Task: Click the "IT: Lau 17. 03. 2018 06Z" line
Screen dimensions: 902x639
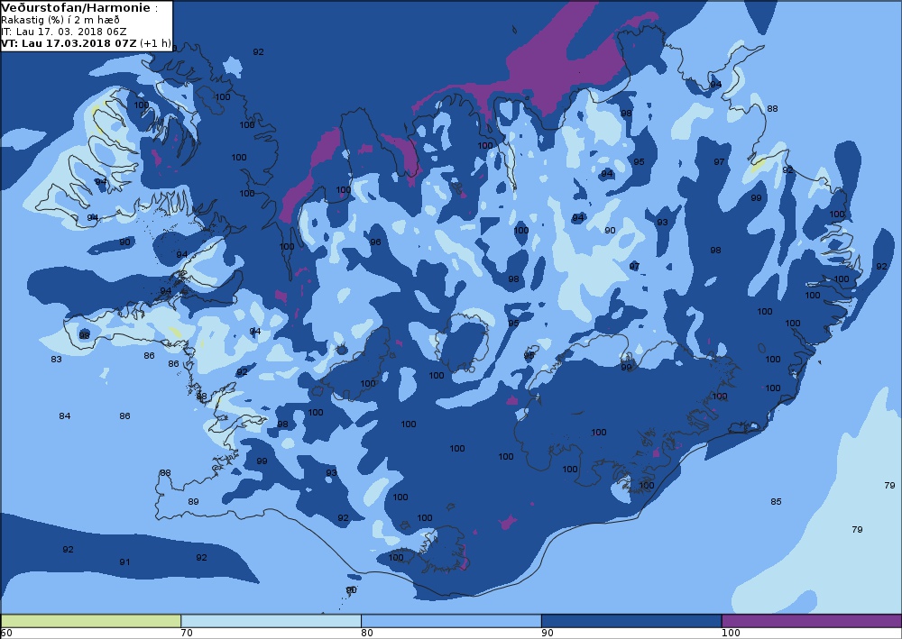Action: pyautogui.click(x=63, y=32)
